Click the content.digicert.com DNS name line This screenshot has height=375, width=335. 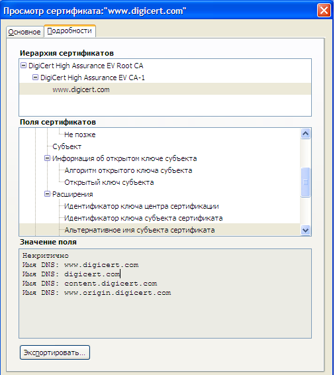pyautogui.click(x=90, y=284)
